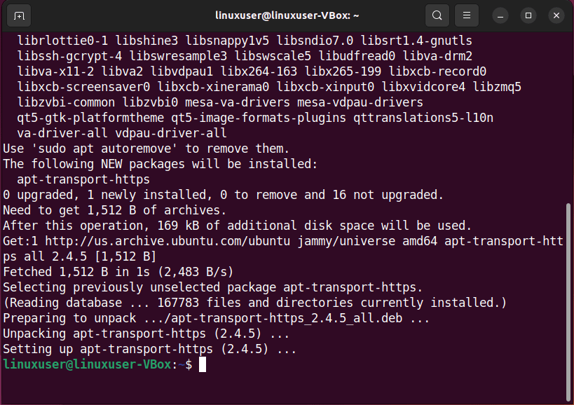Open the hamburger menu
The width and height of the screenshot is (574, 405).
(465, 15)
